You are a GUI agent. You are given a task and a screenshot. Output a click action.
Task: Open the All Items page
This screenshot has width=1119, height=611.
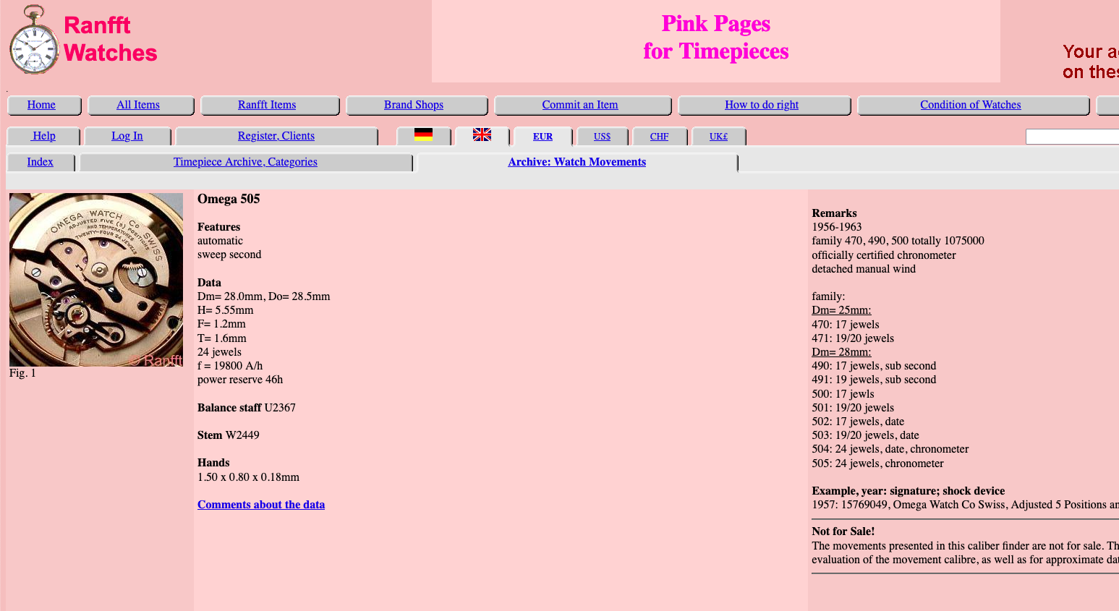click(138, 105)
